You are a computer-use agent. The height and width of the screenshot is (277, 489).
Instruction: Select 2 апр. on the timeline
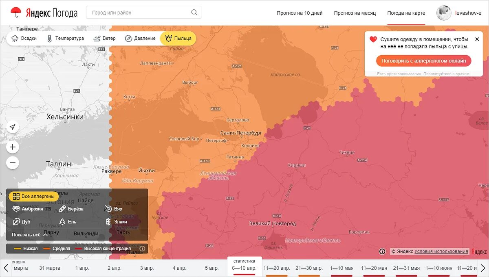point(115,268)
